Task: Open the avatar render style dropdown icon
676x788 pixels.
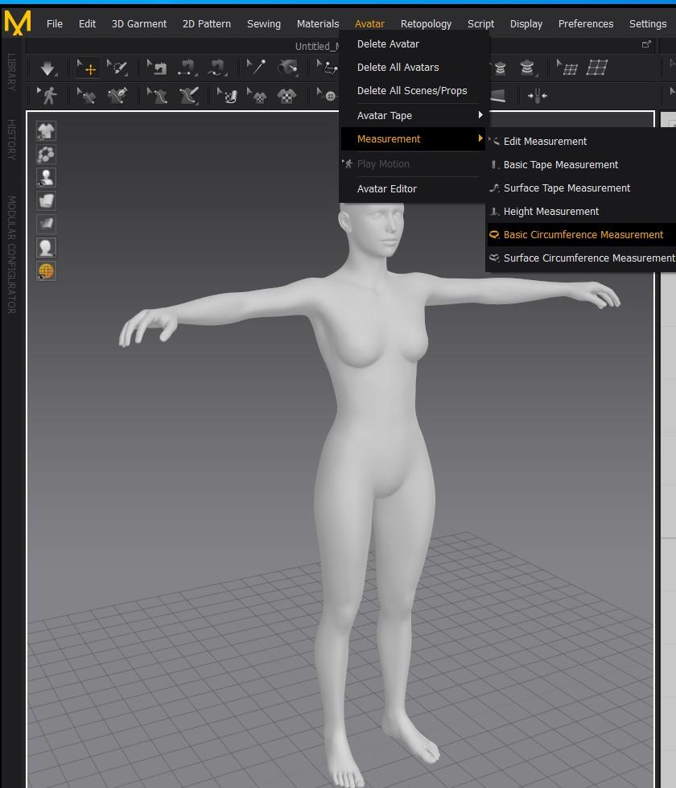Action: point(46,248)
